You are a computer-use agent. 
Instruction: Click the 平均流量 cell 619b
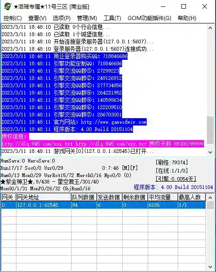(x=163, y=205)
